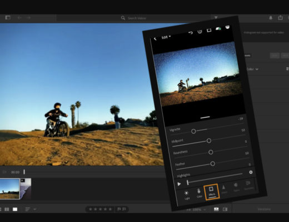Toggle the left panel icon in desktop toolbar

[x=8, y=18]
